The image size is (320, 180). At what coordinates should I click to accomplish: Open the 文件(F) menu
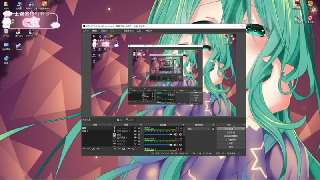point(86,31)
